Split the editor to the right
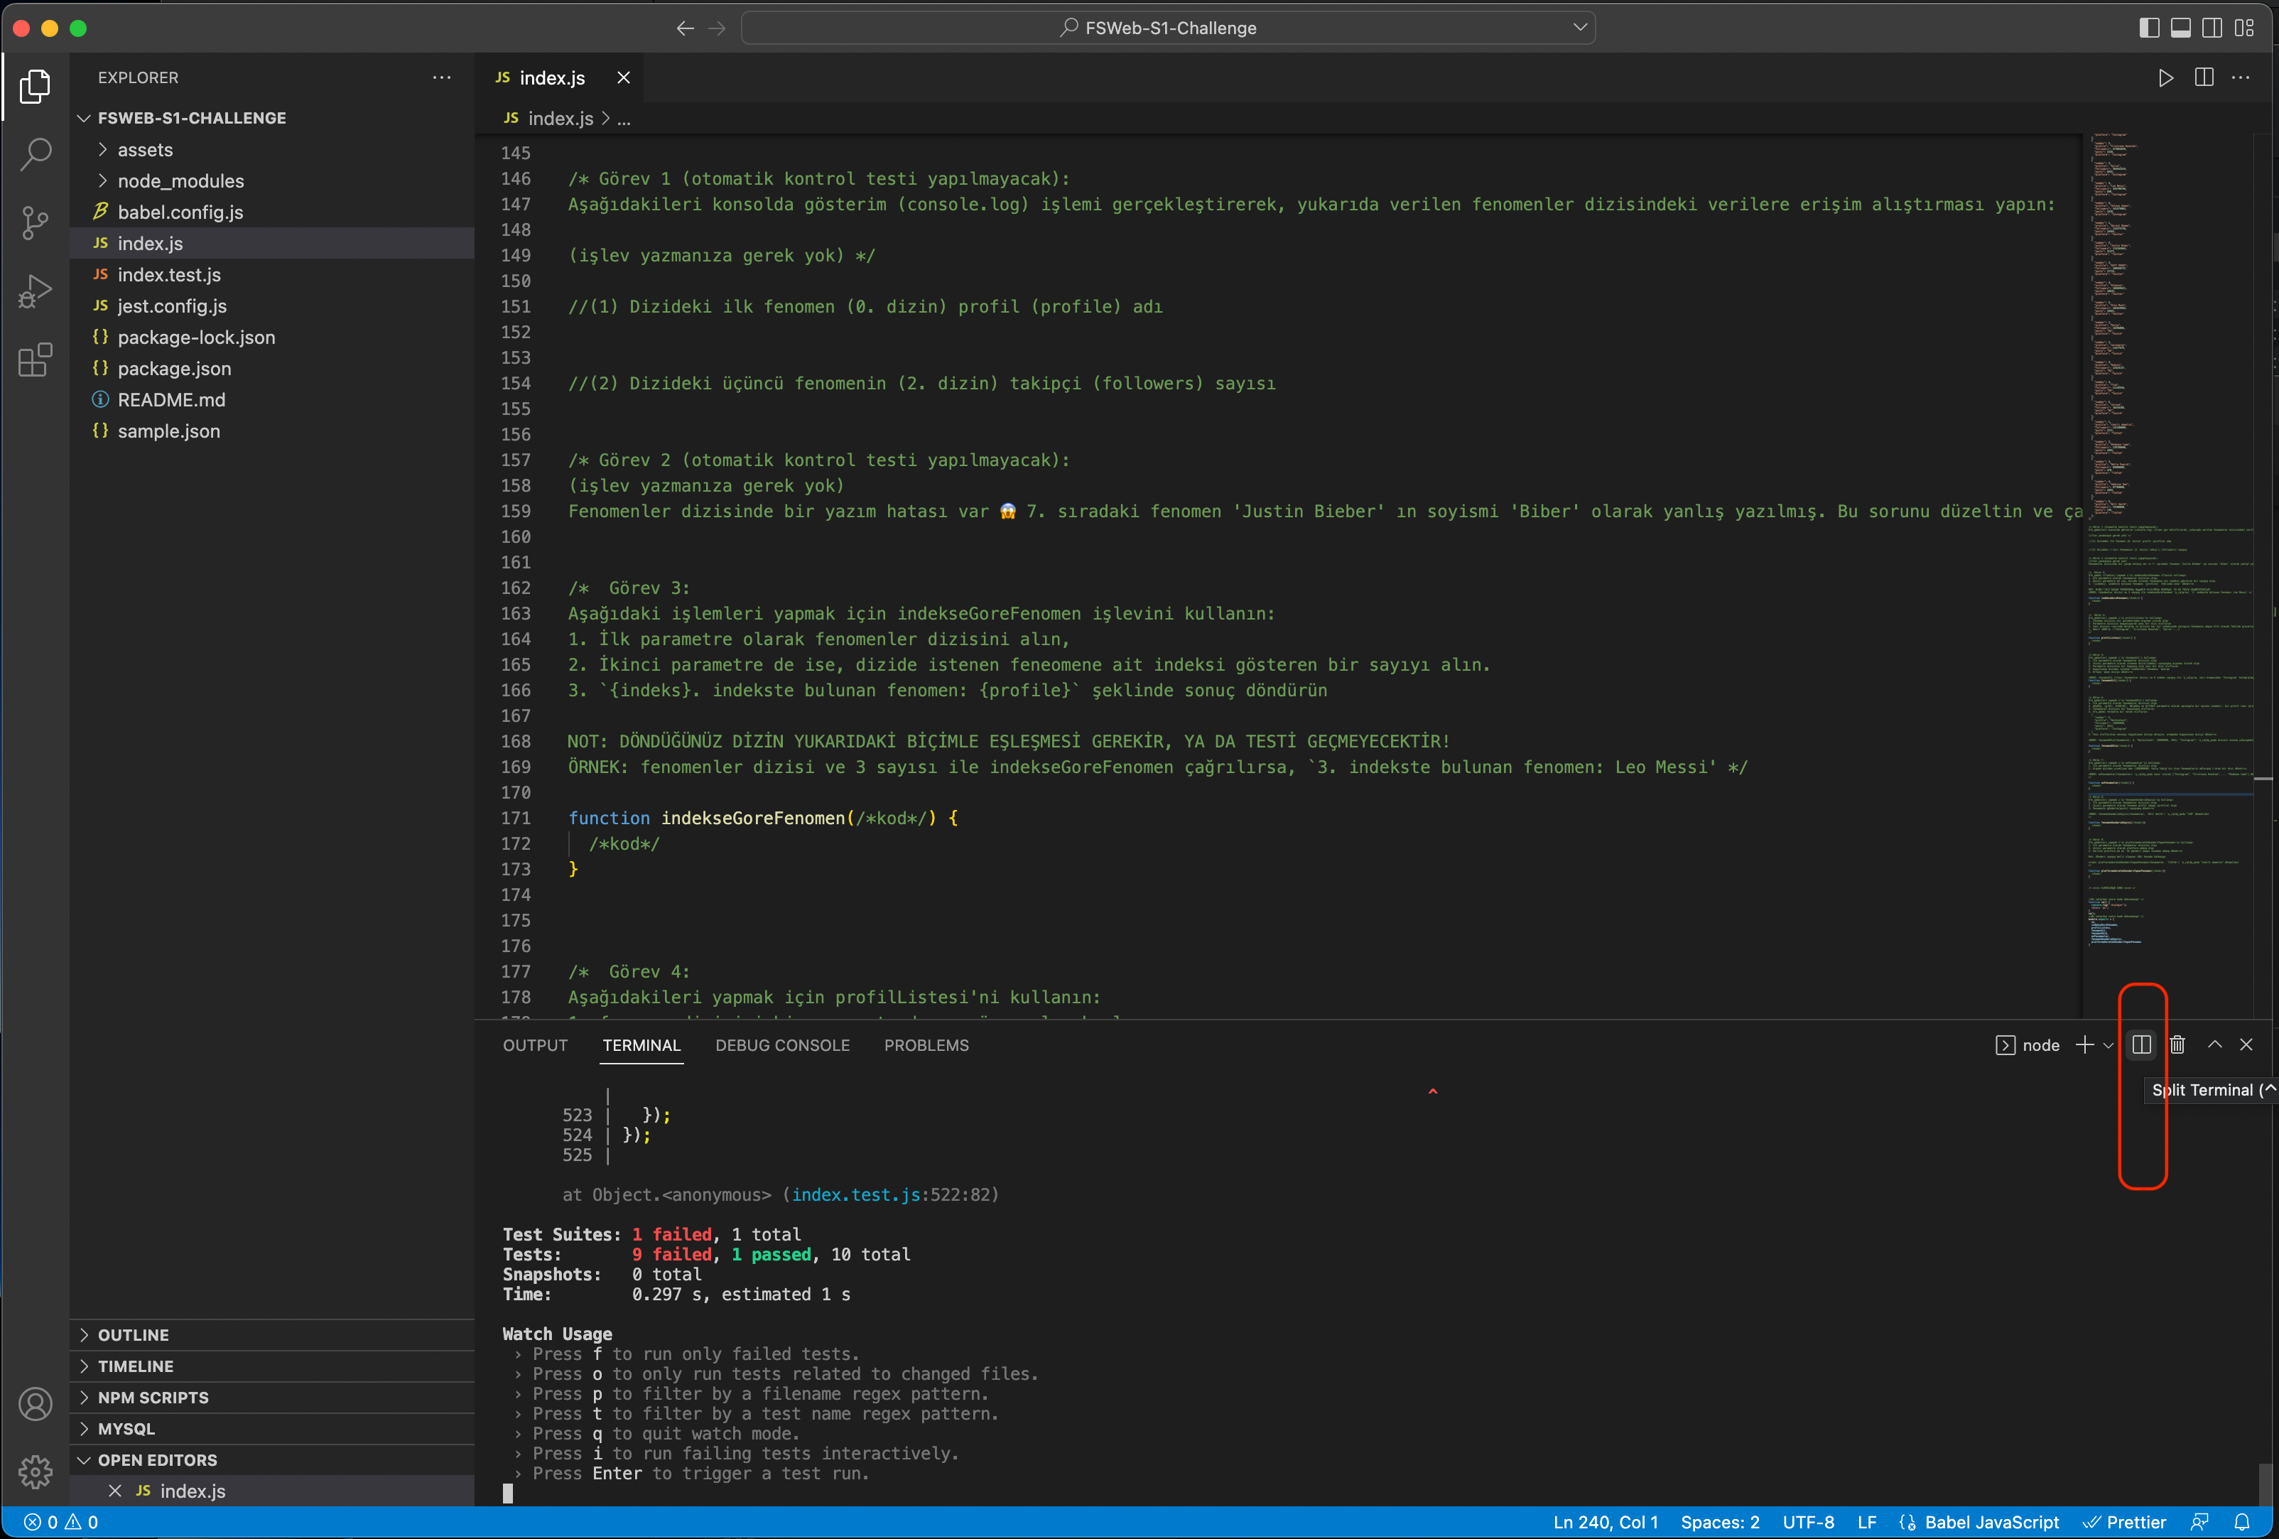Image resolution: width=2279 pixels, height=1539 pixels. click(2204, 77)
